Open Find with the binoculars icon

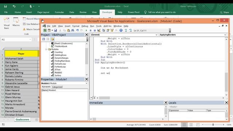pyautogui.click(x=73, y=30)
